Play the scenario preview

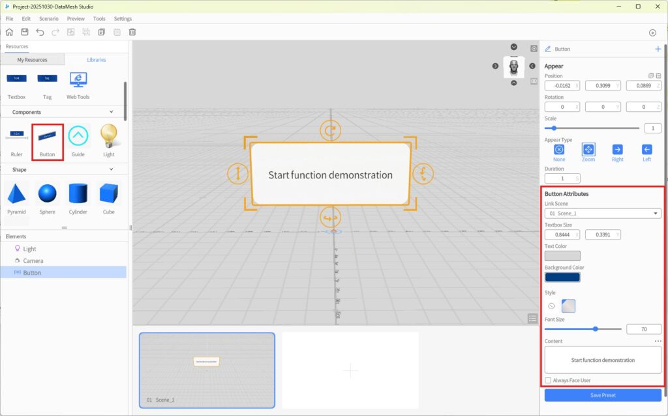(x=652, y=33)
